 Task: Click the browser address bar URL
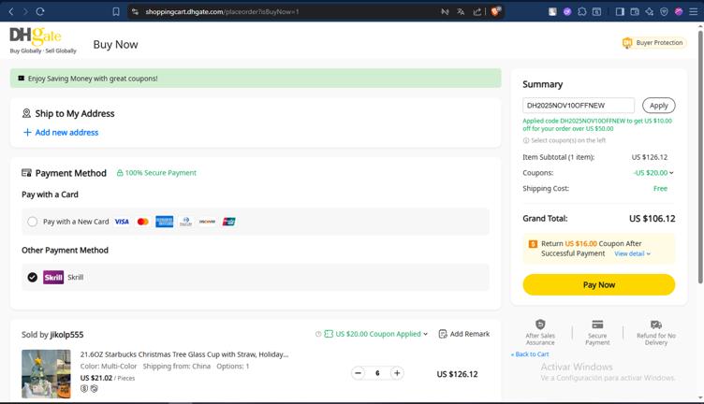tap(222, 11)
